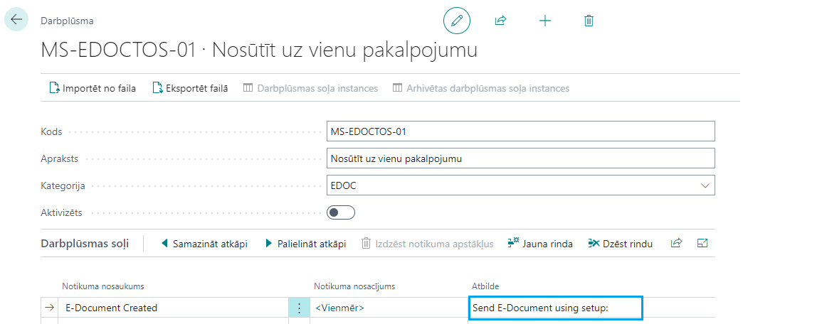Click Importēt no faila
Viewport: 817px width, 324px height.
pyautogui.click(x=92, y=88)
